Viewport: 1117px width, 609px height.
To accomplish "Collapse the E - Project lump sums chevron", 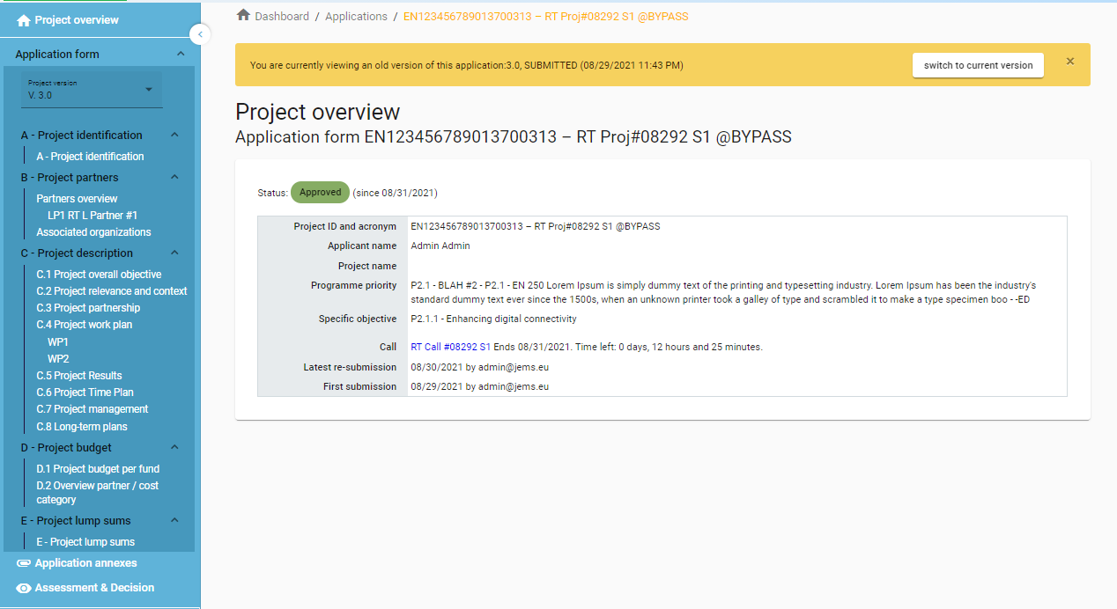I will [174, 520].
